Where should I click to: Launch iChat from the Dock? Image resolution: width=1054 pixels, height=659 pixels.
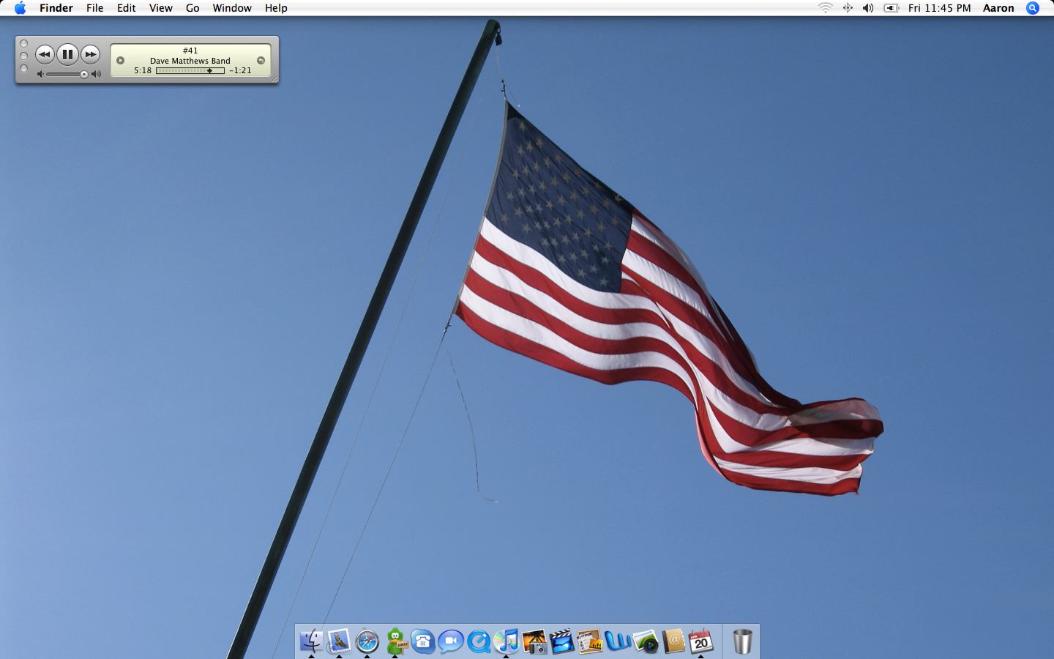click(451, 641)
